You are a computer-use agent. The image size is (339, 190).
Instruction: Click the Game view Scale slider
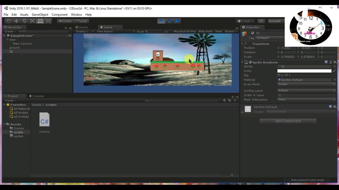pos(155,32)
